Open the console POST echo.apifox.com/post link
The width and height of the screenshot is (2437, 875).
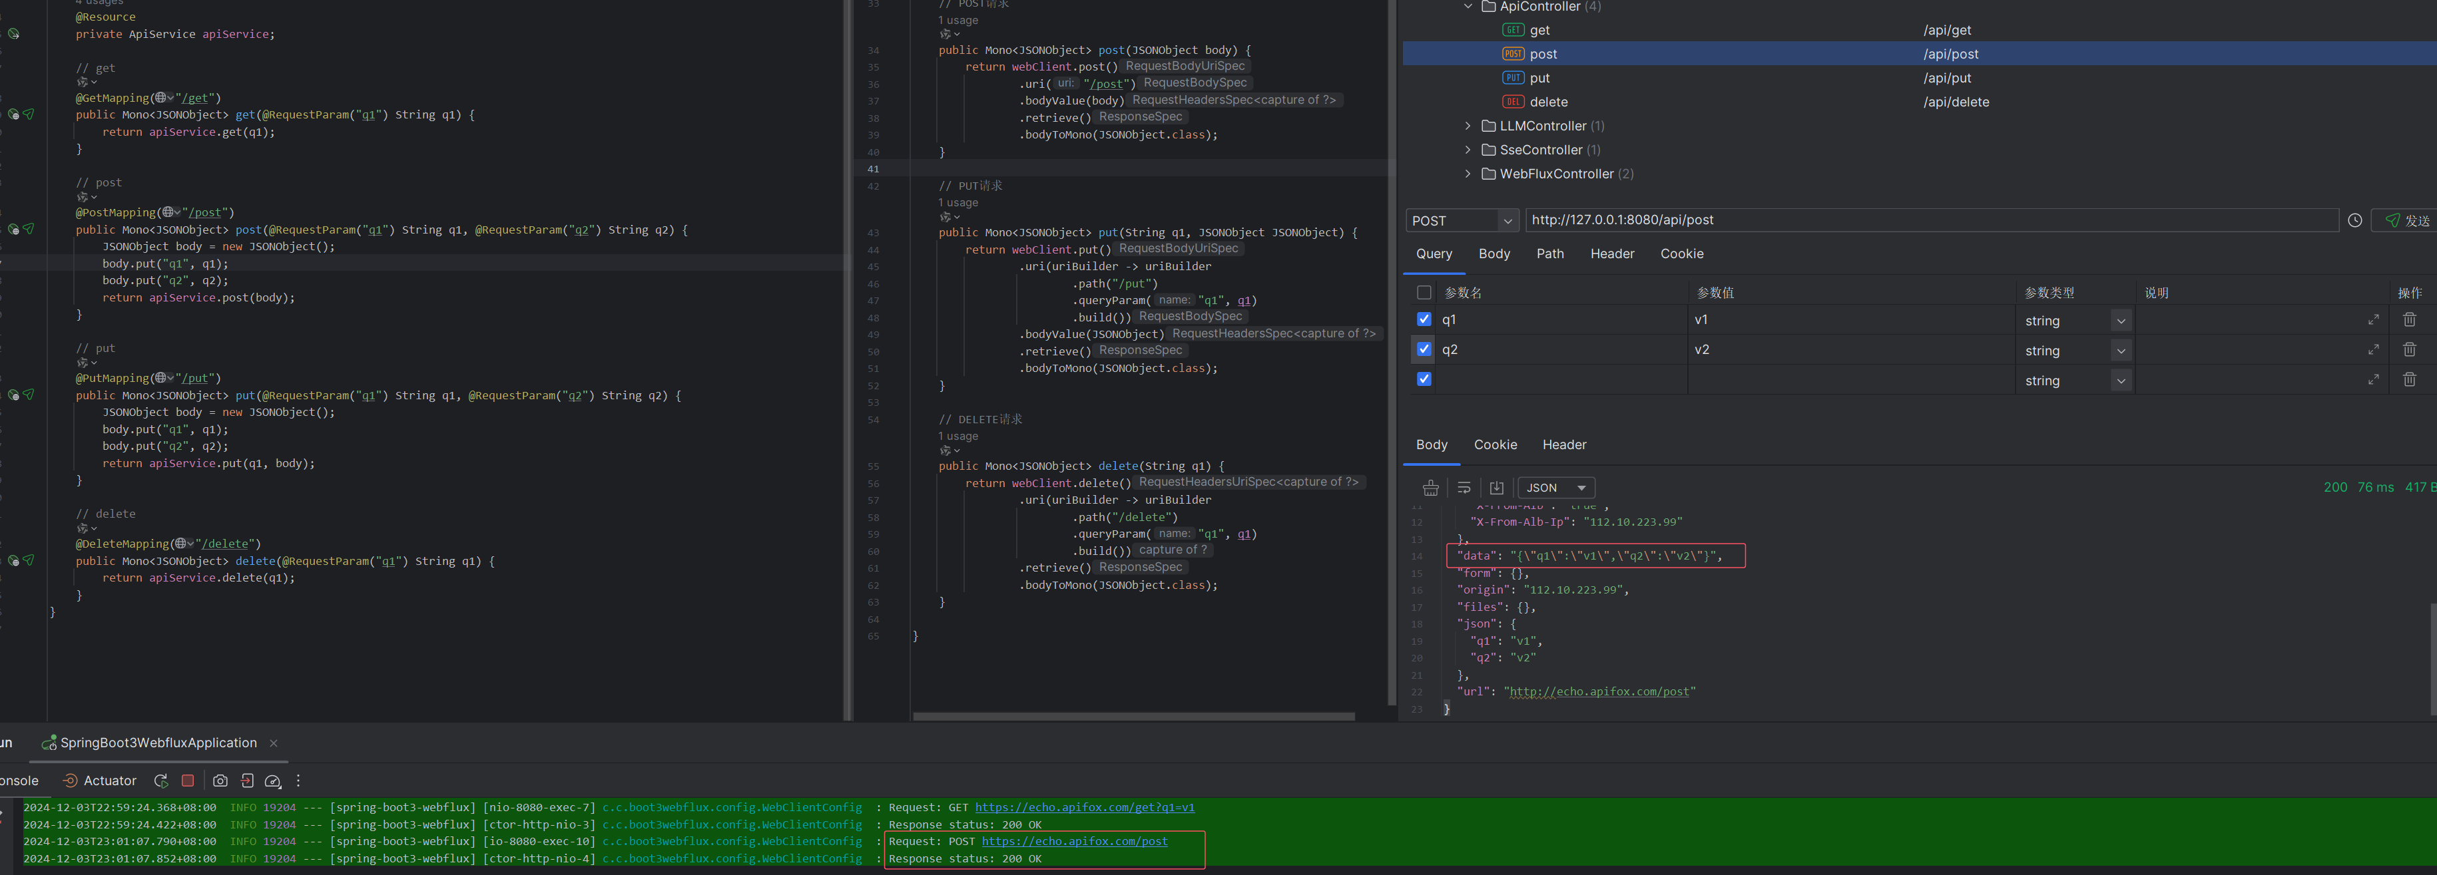(1074, 841)
